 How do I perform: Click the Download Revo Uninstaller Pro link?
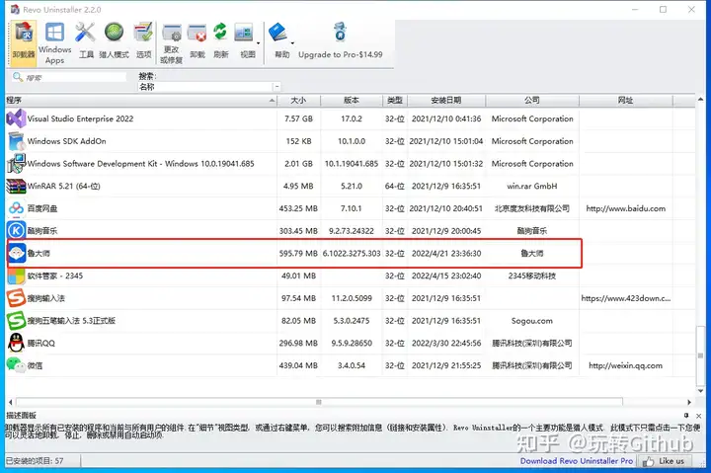[x=577, y=461]
